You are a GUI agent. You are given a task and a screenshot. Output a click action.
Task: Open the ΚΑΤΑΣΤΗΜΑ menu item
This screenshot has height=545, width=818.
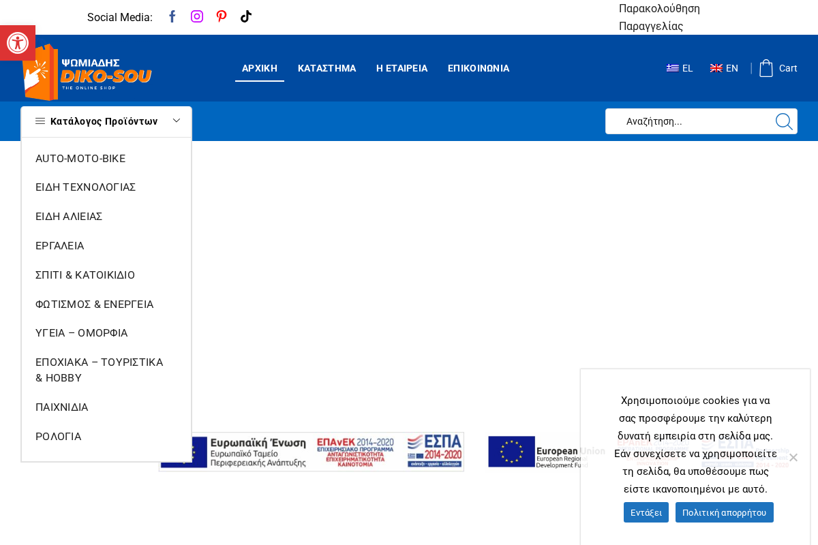[327, 68]
